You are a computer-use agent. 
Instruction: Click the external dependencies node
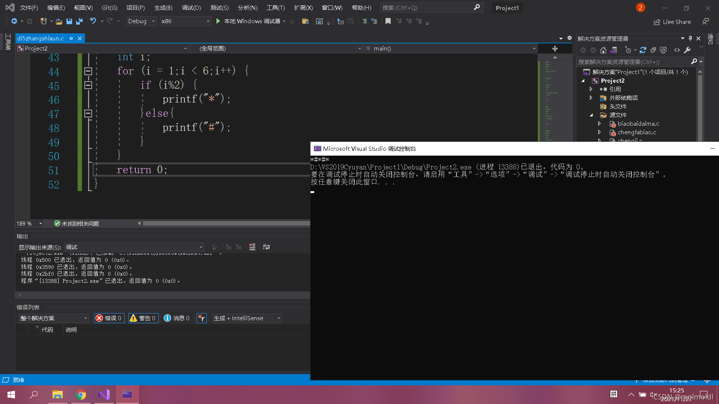coord(624,98)
